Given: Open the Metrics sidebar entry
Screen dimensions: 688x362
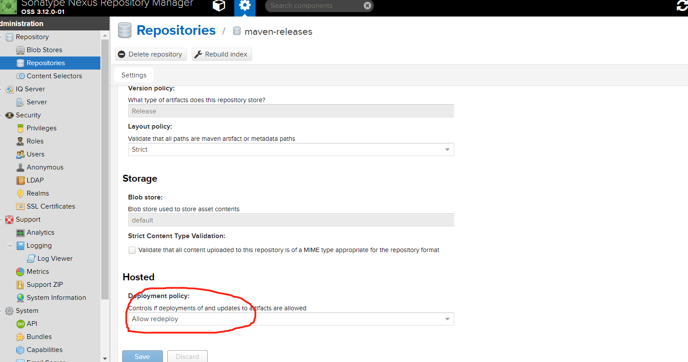Looking at the screenshot, I should (38, 272).
